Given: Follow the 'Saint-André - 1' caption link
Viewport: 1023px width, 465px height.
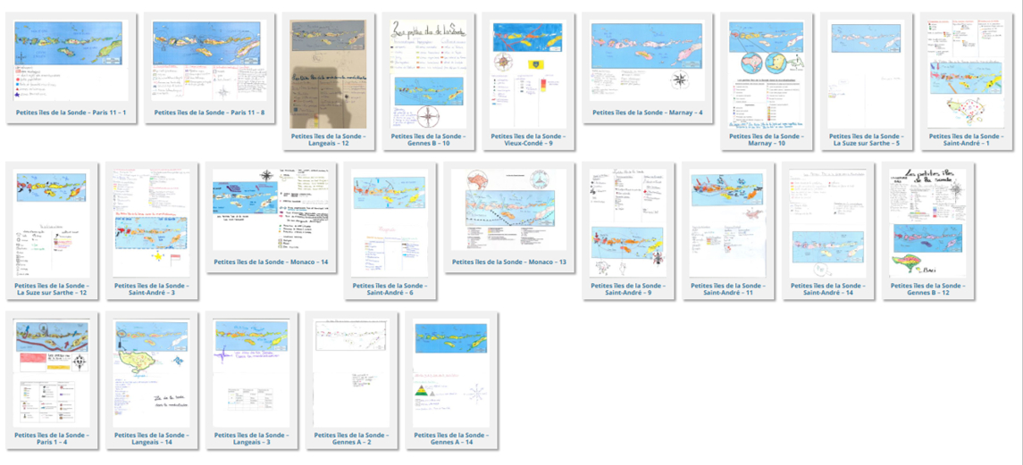Looking at the screenshot, I should pyautogui.click(x=967, y=141).
